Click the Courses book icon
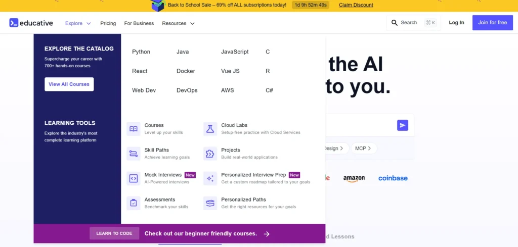Image resolution: width=518 pixels, height=247 pixels. [134, 129]
